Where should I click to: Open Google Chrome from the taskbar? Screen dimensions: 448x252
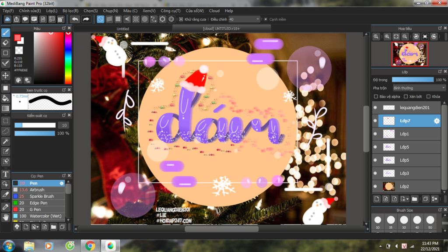(x=90, y=246)
